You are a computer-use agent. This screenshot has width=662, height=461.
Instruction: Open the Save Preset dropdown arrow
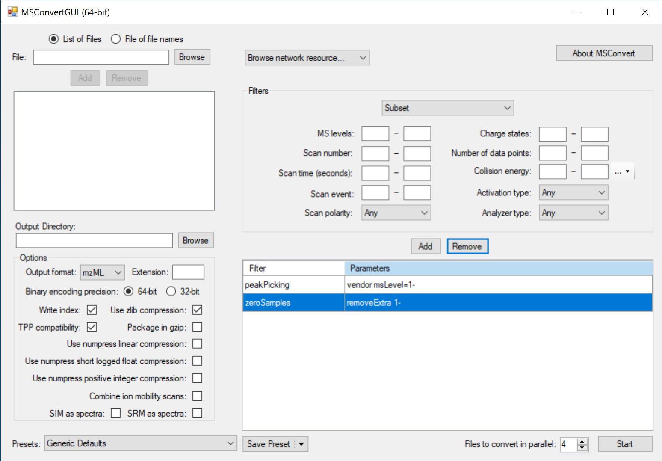coord(301,444)
